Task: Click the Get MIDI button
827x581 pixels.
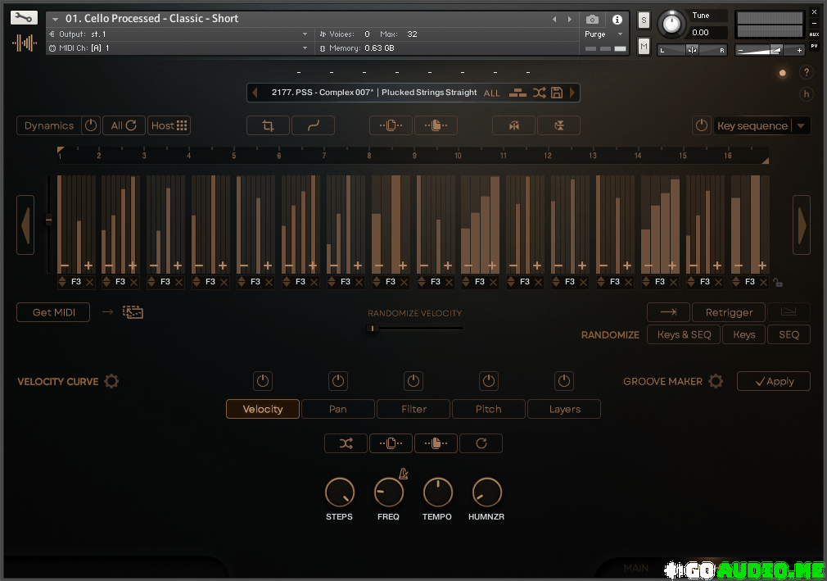Action: click(53, 312)
